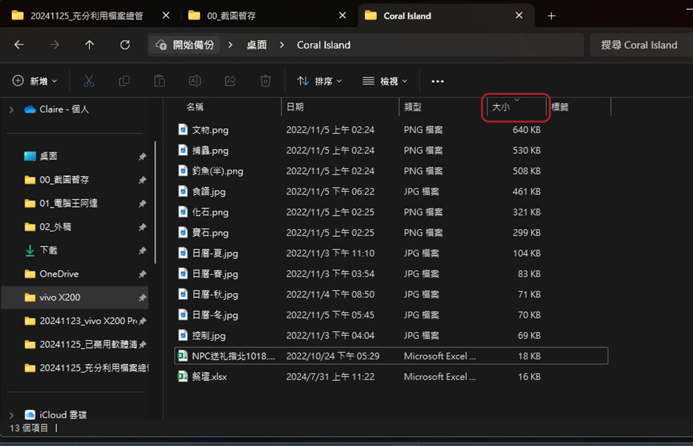This screenshot has height=446, width=693.
Task: Click the Share icon in toolbar
Action: coord(230,81)
